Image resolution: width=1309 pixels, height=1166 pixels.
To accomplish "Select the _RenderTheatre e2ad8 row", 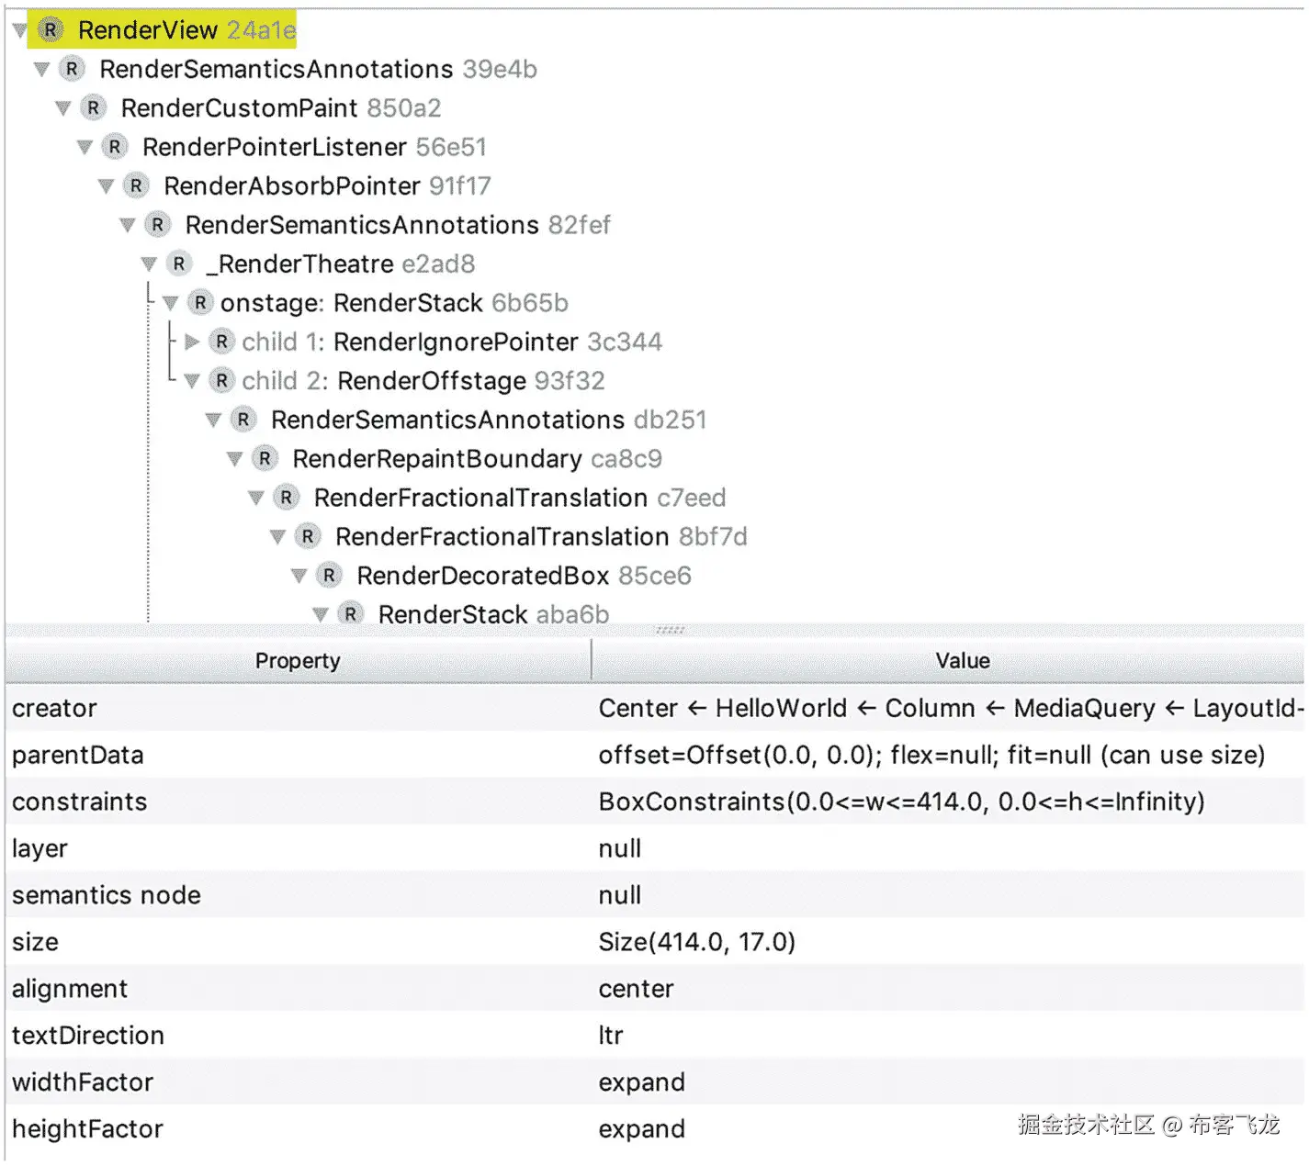I will click(x=341, y=264).
